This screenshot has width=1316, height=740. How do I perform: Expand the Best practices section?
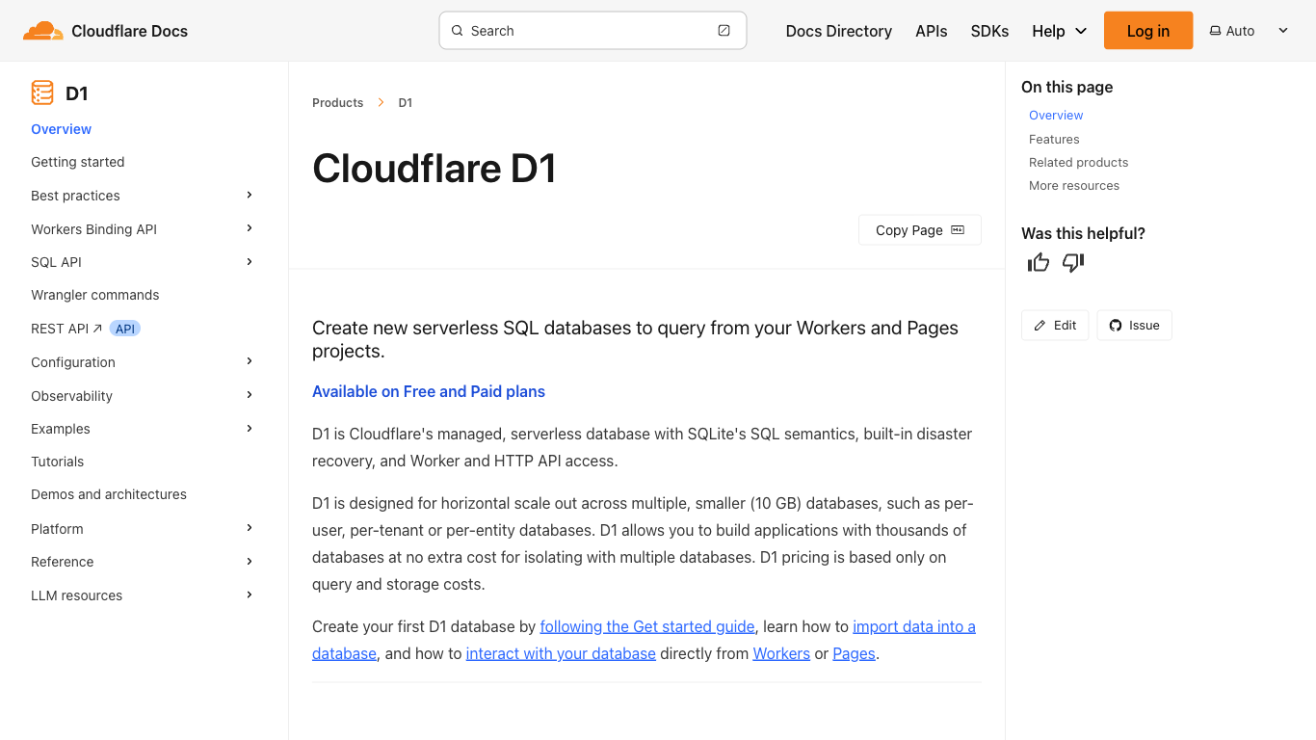(x=249, y=195)
